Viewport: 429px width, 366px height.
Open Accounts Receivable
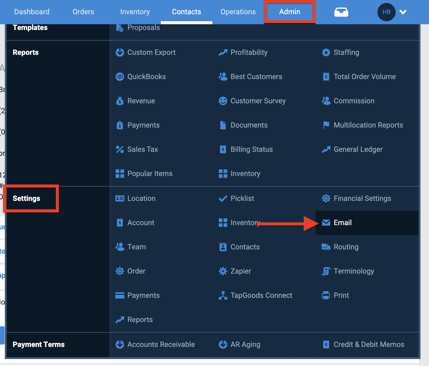tap(161, 344)
